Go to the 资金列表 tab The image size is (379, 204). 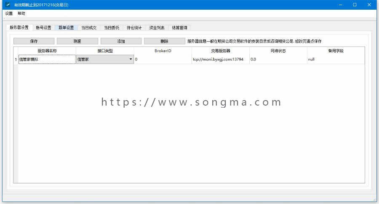[157, 28]
